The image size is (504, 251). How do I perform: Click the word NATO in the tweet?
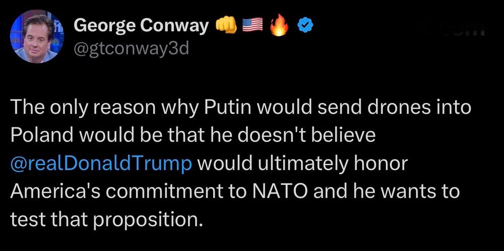point(278,192)
